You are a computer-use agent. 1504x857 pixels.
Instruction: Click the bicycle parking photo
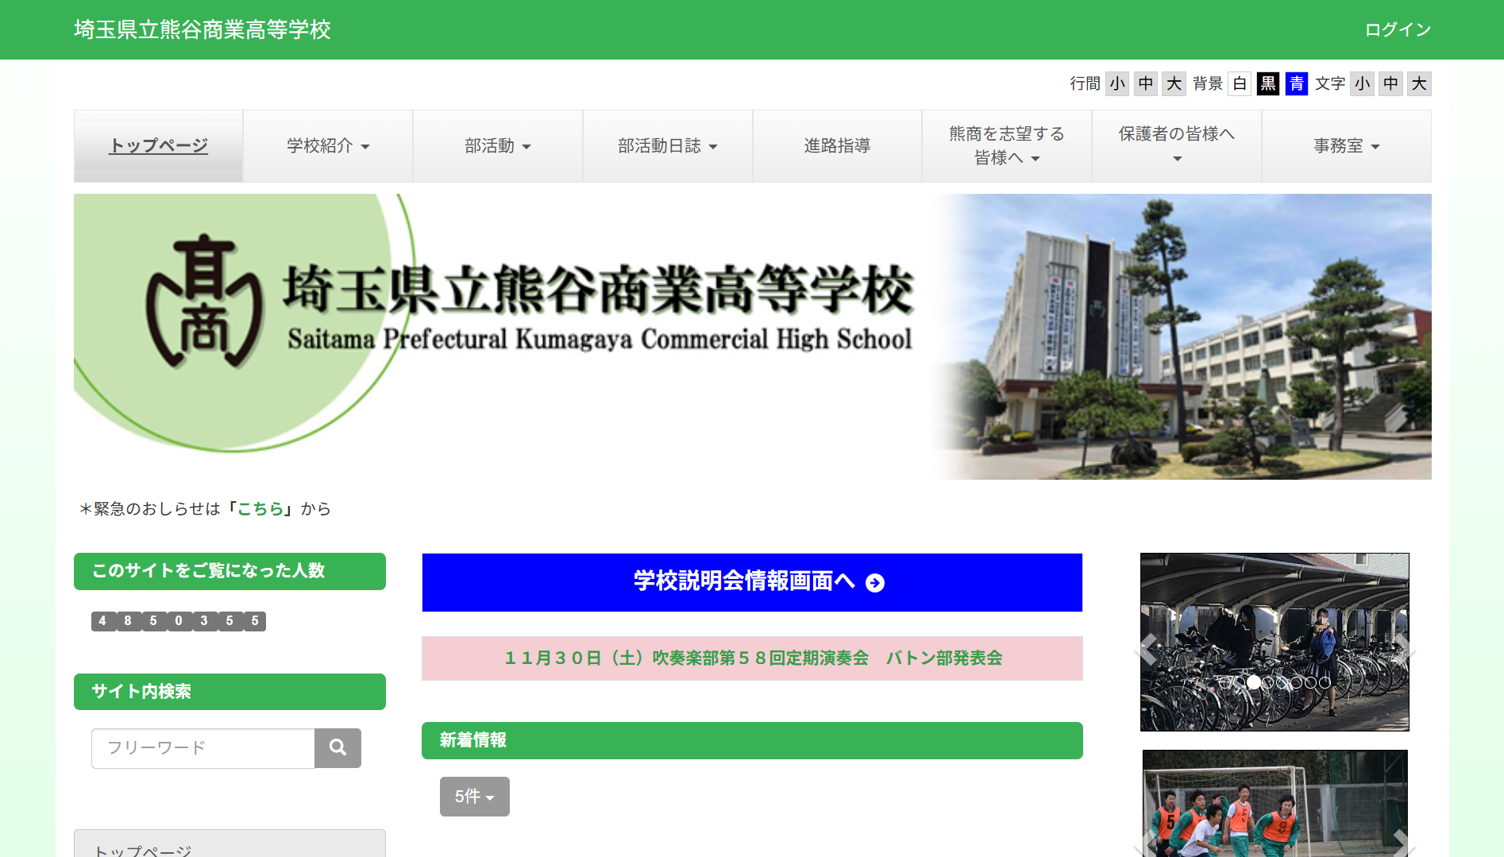coord(1275,642)
